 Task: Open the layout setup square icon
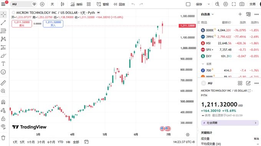pyautogui.click(x=188, y=4)
